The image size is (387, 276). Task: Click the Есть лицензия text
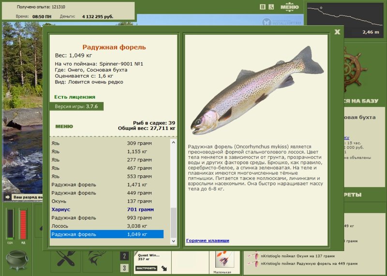(75, 97)
